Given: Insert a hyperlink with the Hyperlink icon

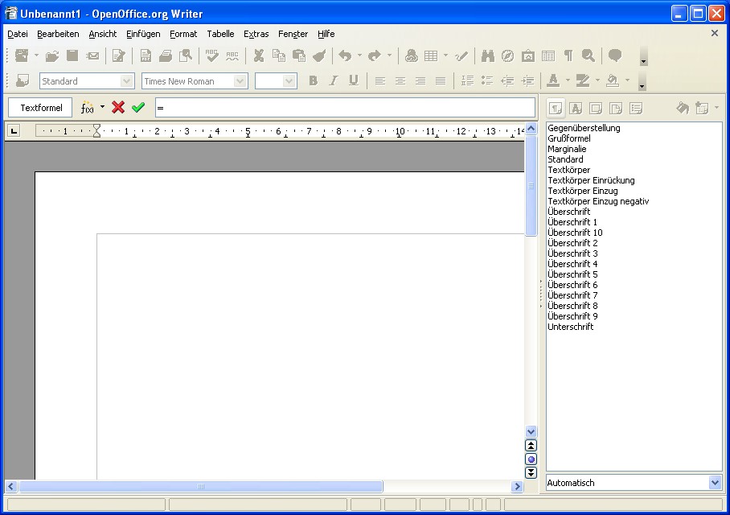Looking at the screenshot, I should point(411,56).
